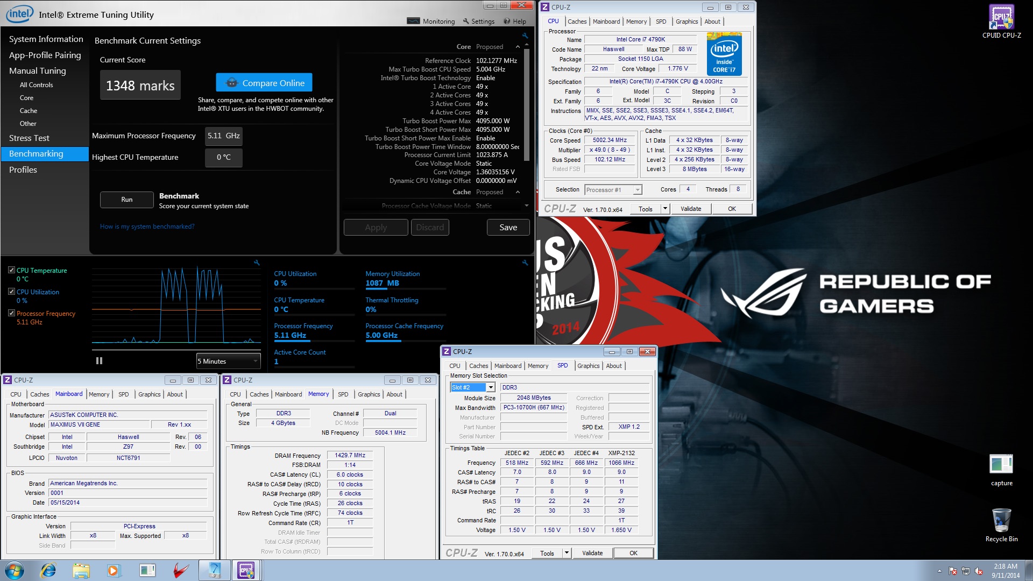Click wrench icon above the frequency graph
The width and height of the screenshot is (1033, 581).
point(257,263)
